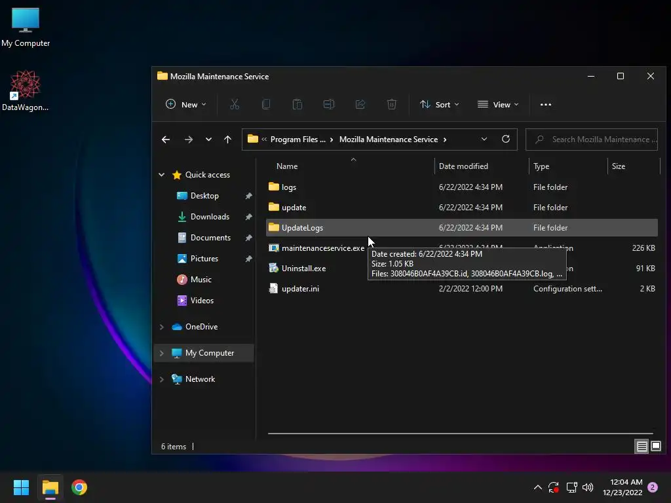Click Mozilla Maintenance Service breadcrumb
Viewport: 671px width, 503px height.
click(389, 140)
